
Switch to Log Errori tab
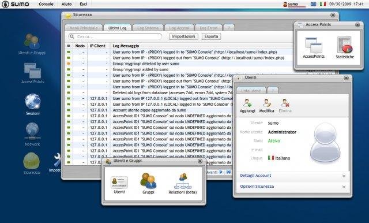pos(209,28)
